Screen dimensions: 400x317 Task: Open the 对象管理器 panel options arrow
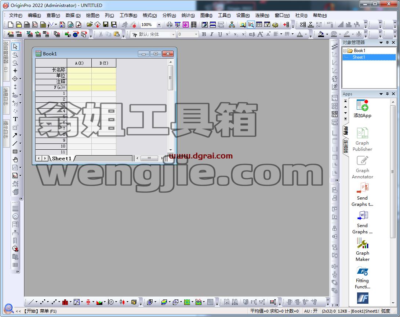pyautogui.click(x=381, y=43)
